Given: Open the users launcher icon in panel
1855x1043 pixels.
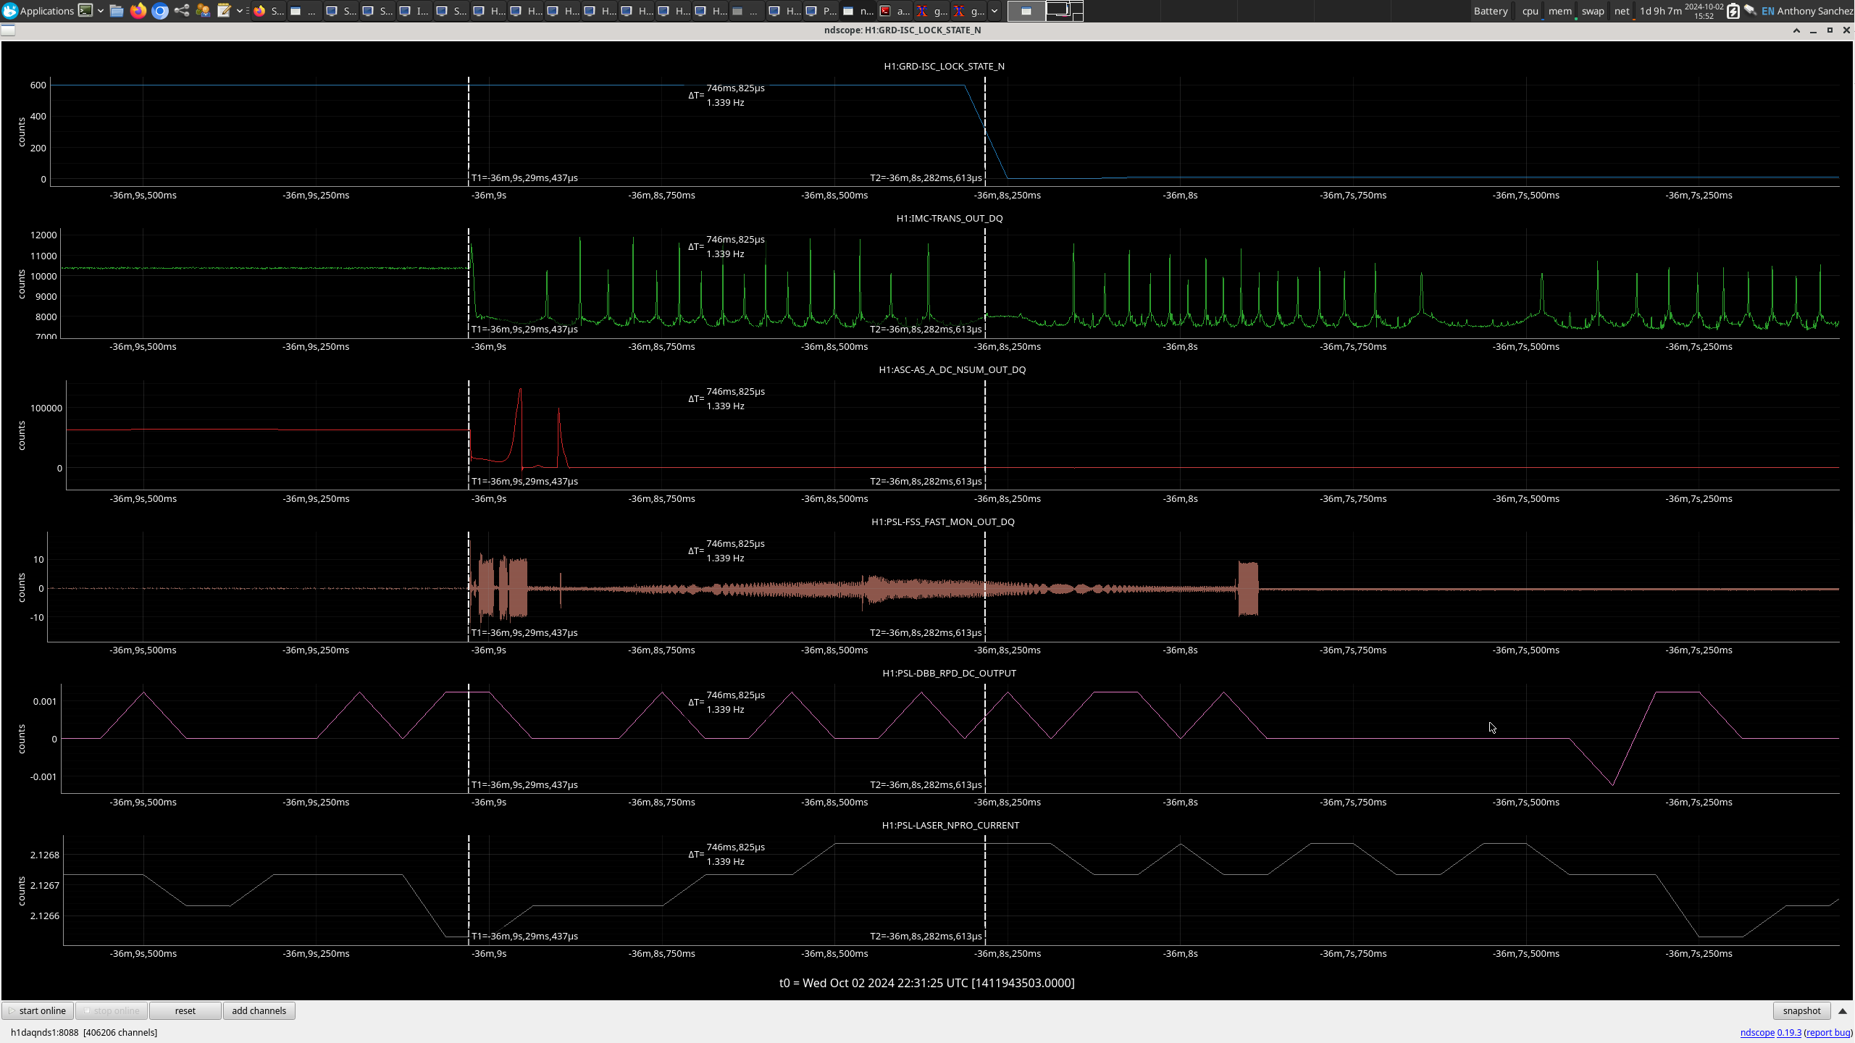Looking at the screenshot, I should (x=203, y=11).
